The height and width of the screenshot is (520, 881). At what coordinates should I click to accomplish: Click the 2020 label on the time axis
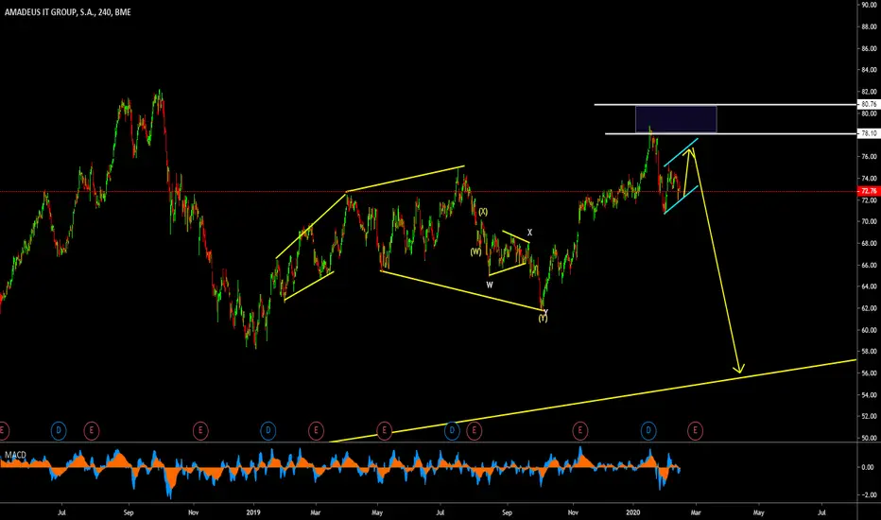pyautogui.click(x=633, y=512)
